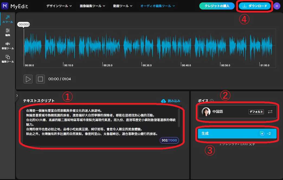
Task: Expand the 画像編集ツール dropdown
Action: click(92, 5)
